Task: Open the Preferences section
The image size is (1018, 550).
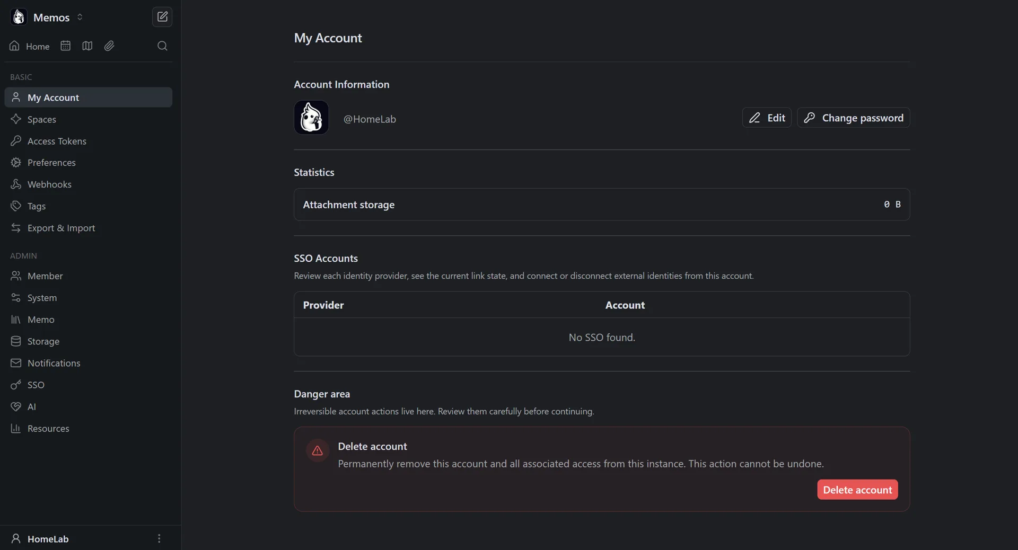Action: pyautogui.click(x=89, y=163)
